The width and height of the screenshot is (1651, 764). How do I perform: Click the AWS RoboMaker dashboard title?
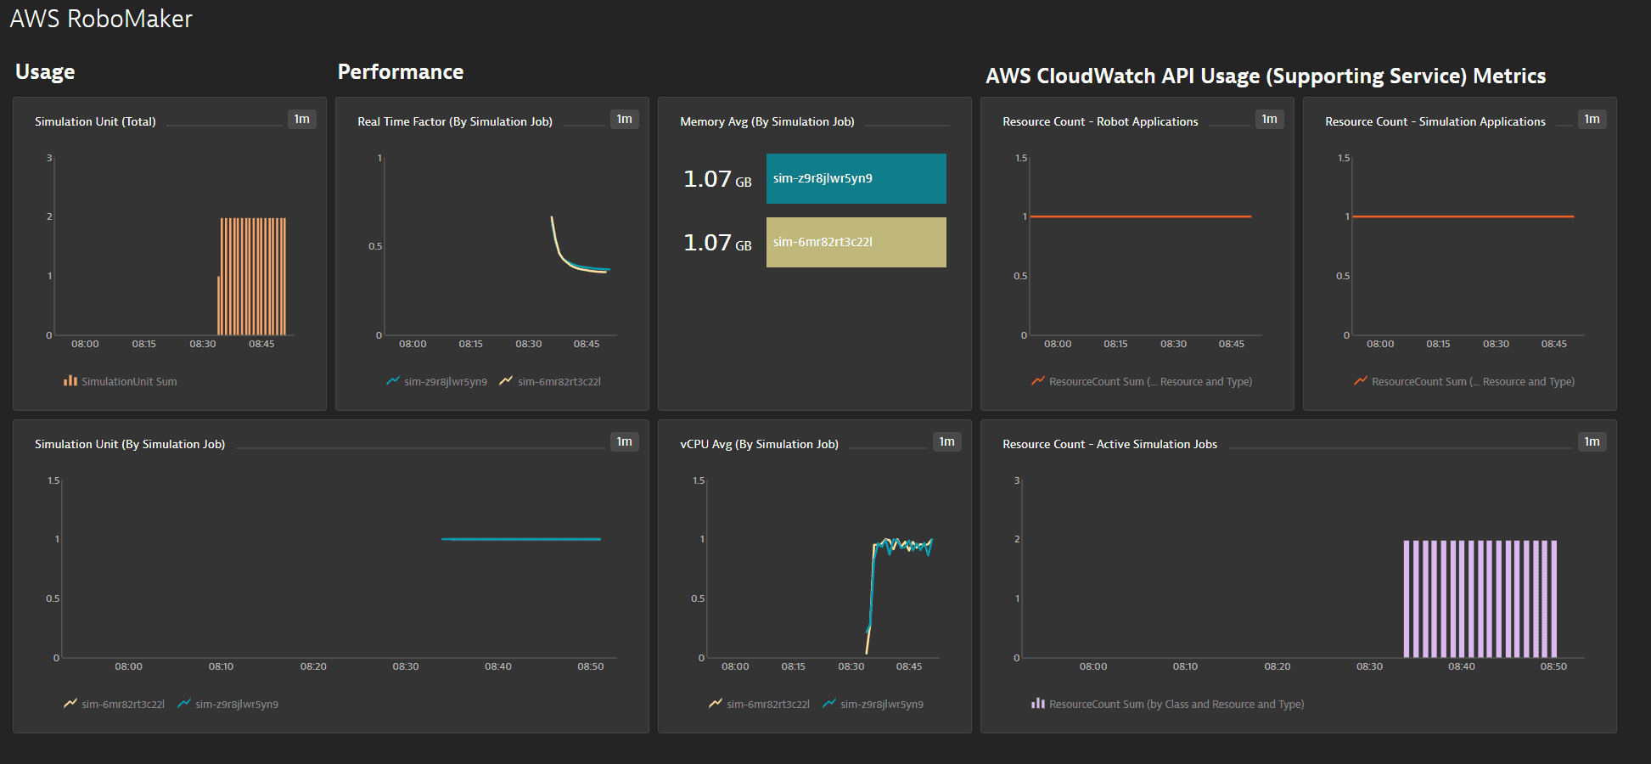pos(101,19)
